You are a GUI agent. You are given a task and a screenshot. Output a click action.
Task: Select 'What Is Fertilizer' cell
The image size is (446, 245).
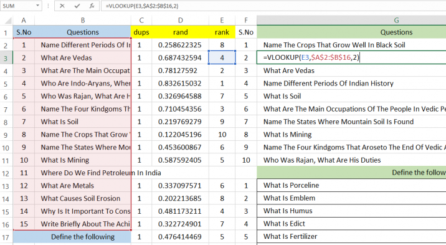coord(351,237)
